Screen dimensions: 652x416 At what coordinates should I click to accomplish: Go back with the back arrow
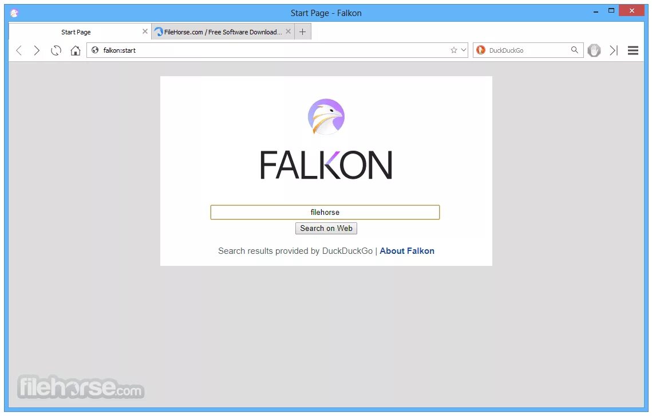coord(19,50)
